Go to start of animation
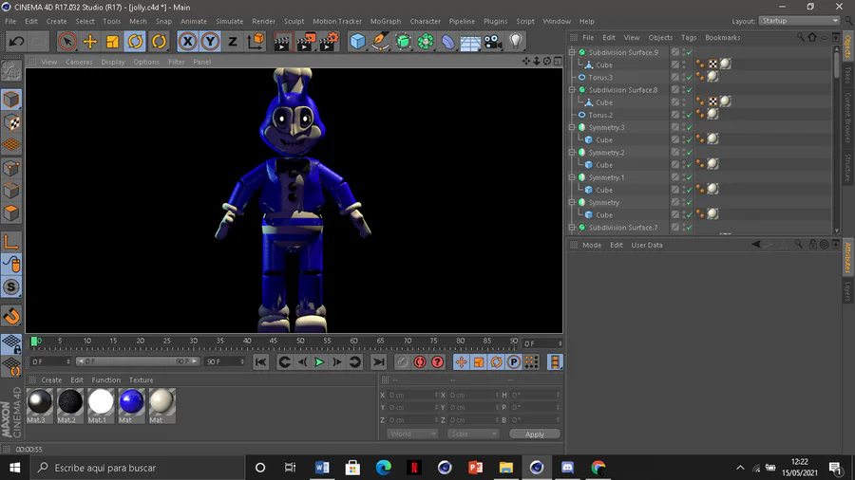855x480 pixels. click(x=260, y=362)
